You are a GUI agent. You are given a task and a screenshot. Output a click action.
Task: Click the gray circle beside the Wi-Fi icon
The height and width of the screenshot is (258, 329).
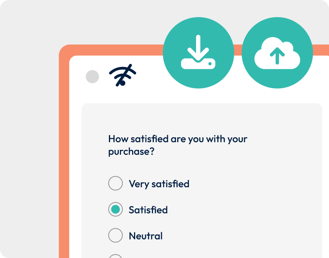pos(92,77)
